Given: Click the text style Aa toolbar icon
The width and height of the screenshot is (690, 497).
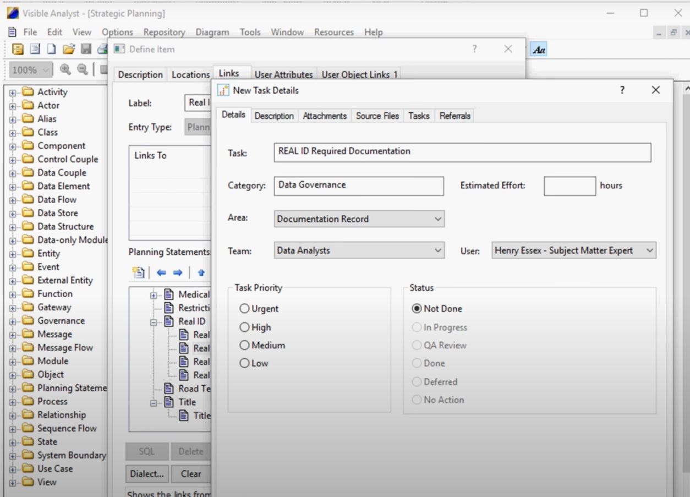Looking at the screenshot, I should point(539,50).
